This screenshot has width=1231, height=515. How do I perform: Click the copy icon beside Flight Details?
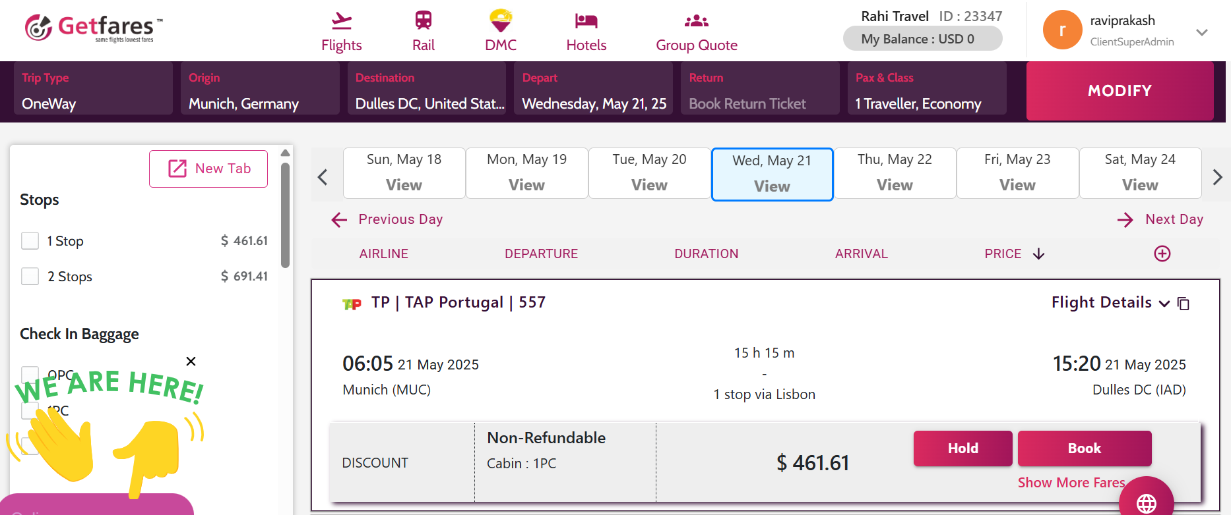point(1184,304)
